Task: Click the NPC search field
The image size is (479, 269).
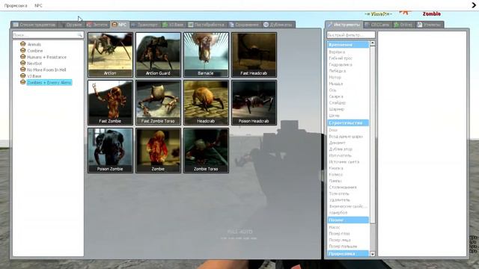Action: click(48, 35)
